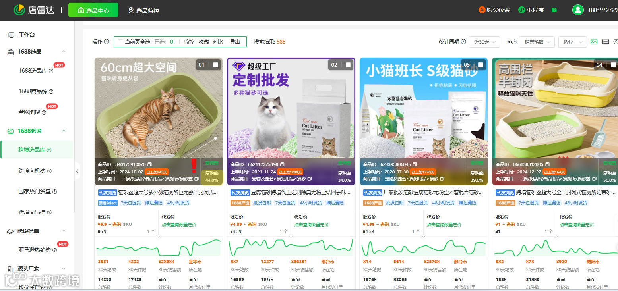The width and height of the screenshot is (618, 291).
Task: Click help icon beside 国家热门货盘
Action: pos(55,191)
